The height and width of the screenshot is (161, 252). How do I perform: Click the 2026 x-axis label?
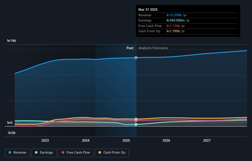[x=166, y=140]
